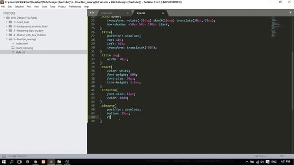Go to the previous tab with the left arrow

tap(90, 12)
